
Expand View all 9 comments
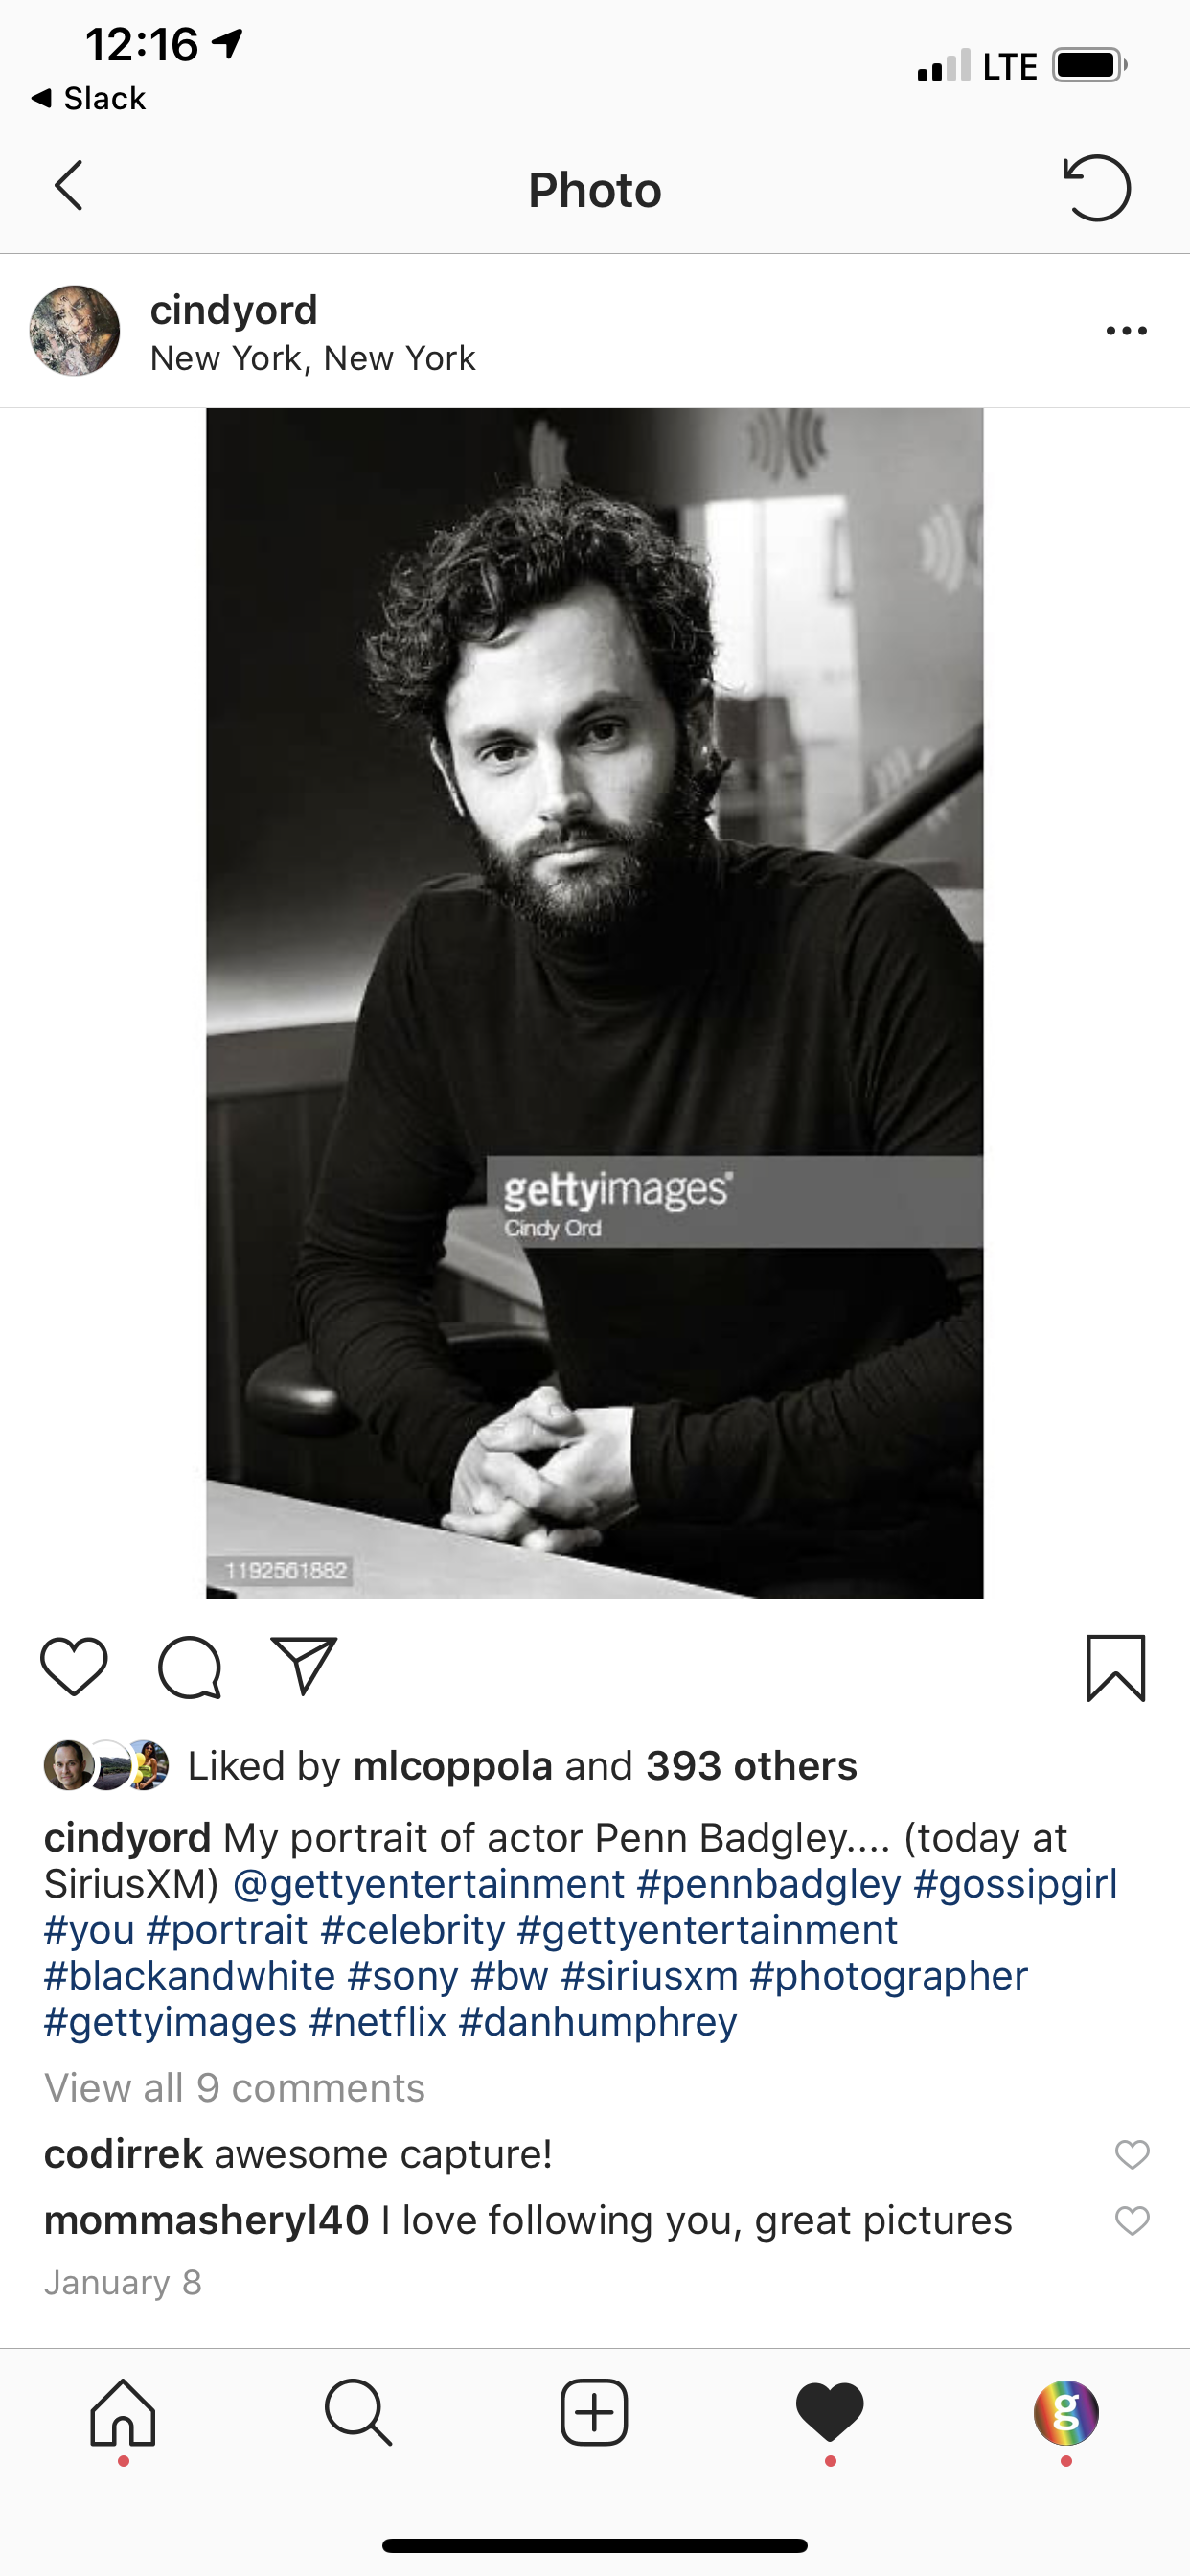(235, 2088)
